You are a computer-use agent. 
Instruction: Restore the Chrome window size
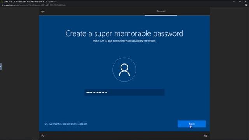pos(240,2)
